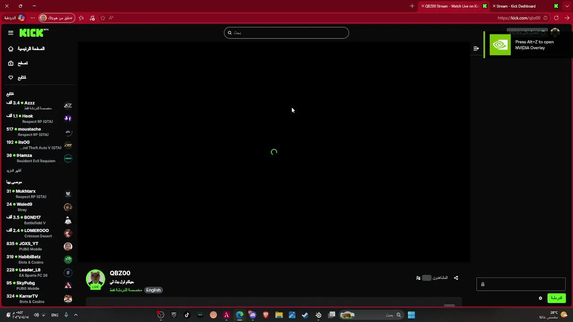
Task: Open the recommended channel Leader_L8
Action: pos(39,272)
